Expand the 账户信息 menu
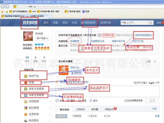164x123 pixels. click(42, 38)
